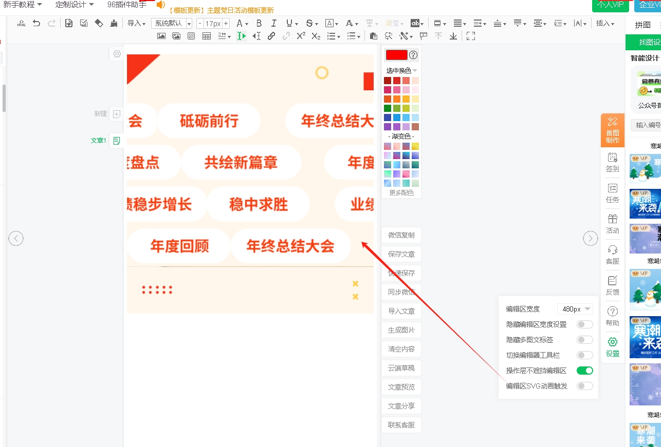Expand the 系统默认 font dropdown
661x447 pixels.
point(172,23)
